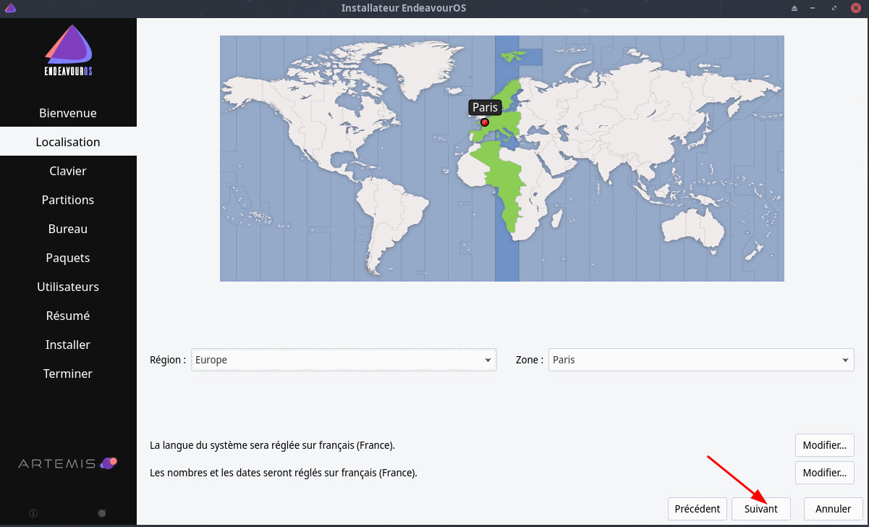The height and width of the screenshot is (527, 869).
Task: Click the upward-triangle title bar button
Action: click(x=794, y=8)
